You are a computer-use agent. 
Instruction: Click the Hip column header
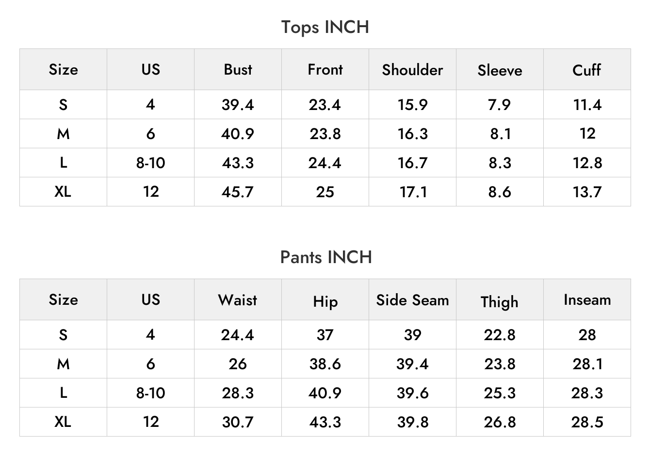click(325, 301)
